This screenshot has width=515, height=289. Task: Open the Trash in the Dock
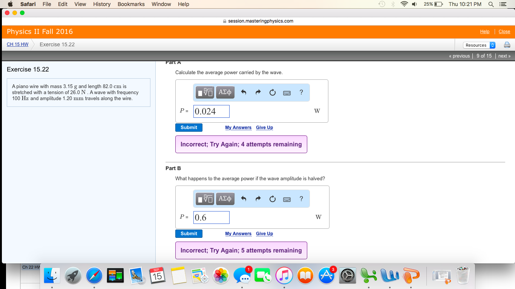[463, 276]
